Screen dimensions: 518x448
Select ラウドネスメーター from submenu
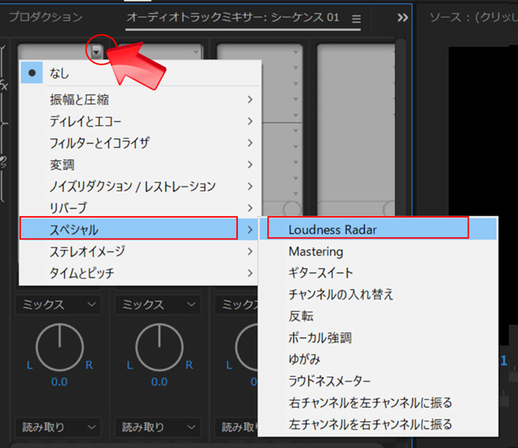[x=378, y=381]
